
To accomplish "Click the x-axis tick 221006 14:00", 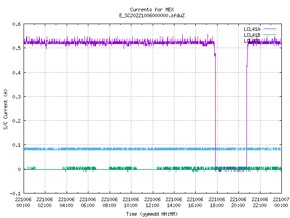I will tap(174, 202).
